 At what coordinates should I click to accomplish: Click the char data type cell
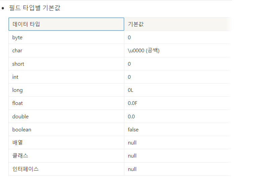pyautogui.click(x=66, y=51)
